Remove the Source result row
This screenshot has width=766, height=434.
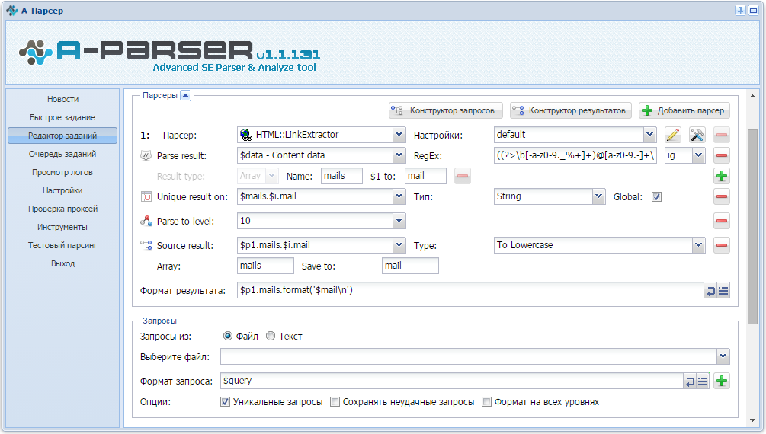[x=722, y=245]
